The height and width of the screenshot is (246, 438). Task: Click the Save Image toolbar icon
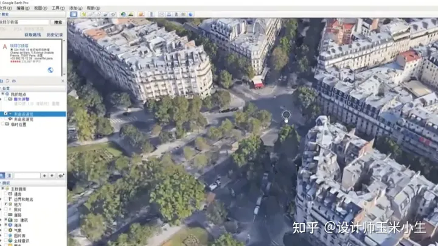[x=176, y=14]
